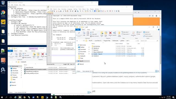Click Manage tab in GrafanaIIS Explorer

coord(33,51)
